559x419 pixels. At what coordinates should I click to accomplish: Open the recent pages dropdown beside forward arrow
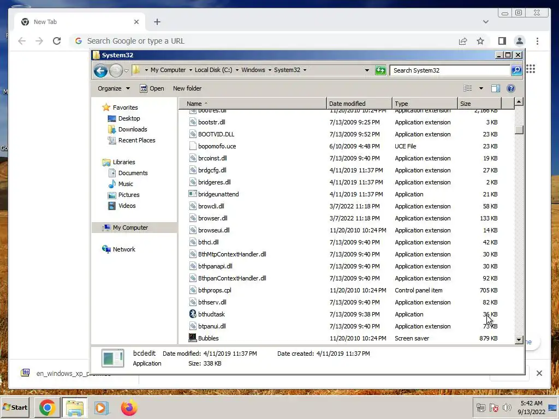tap(126, 70)
